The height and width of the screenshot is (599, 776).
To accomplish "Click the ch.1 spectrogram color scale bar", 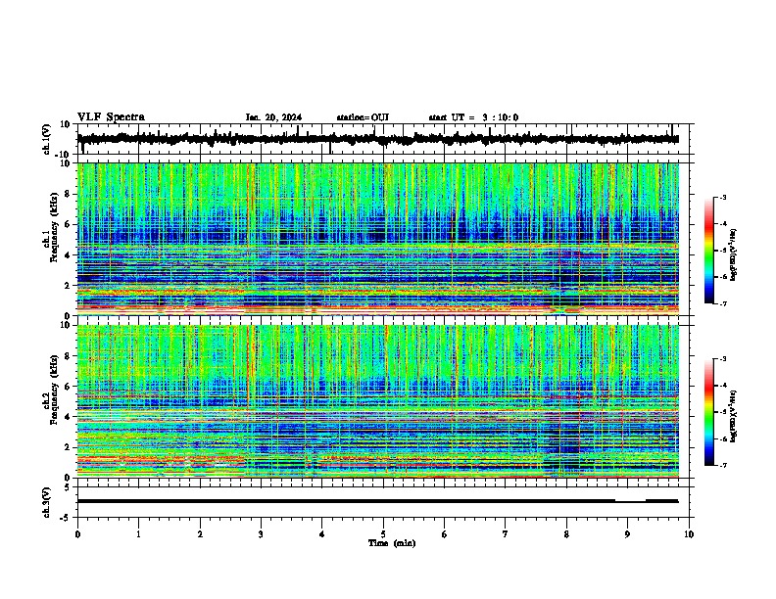I will tap(708, 251).
